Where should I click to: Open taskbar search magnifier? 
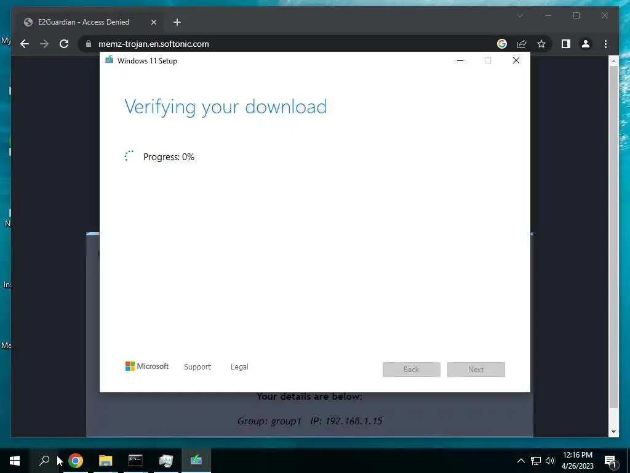coord(44,460)
